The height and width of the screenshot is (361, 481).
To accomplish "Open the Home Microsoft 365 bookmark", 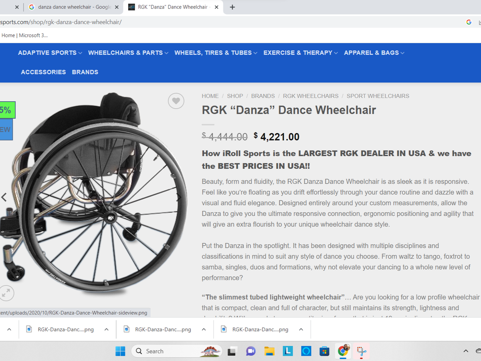I will (x=24, y=35).
